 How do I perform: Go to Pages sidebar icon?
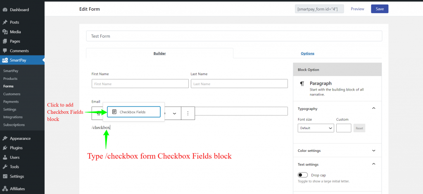(5, 41)
